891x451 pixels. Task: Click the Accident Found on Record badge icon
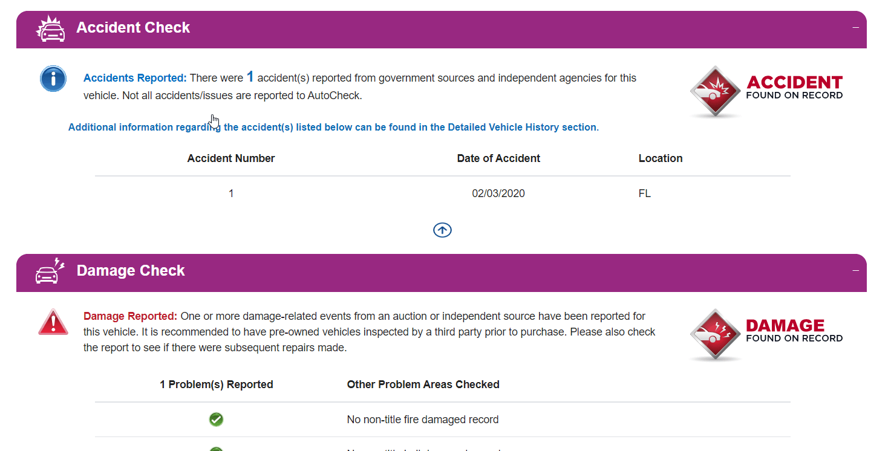[716, 91]
